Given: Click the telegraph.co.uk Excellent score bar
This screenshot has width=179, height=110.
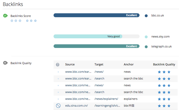Looking at the screenshot, I should tap(96, 46).
